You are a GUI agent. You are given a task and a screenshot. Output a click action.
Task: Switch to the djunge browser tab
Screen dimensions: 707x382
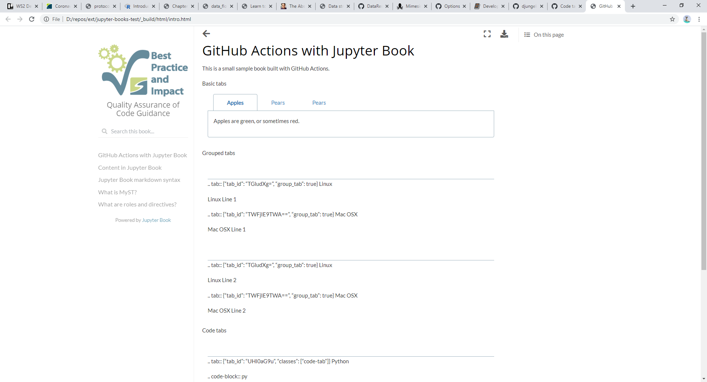pyautogui.click(x=528, y=6)
